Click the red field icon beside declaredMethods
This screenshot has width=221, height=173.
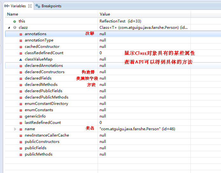(21, 85)
